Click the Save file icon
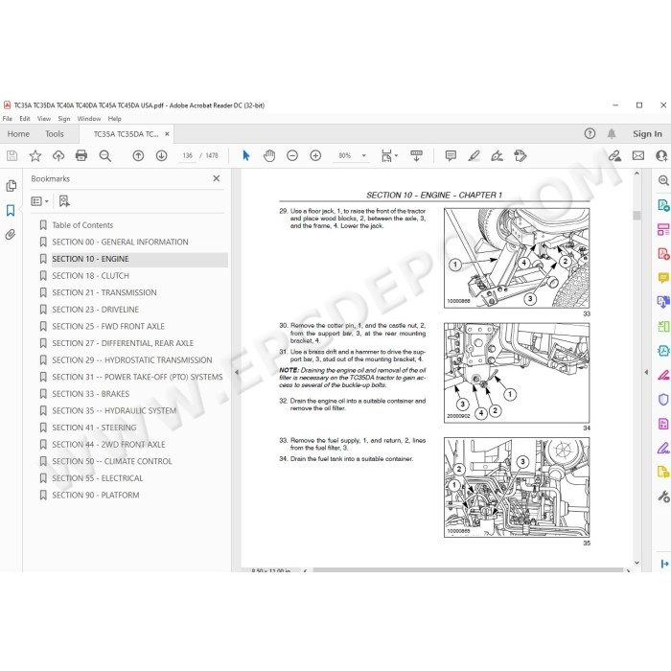 coord(12,155)
